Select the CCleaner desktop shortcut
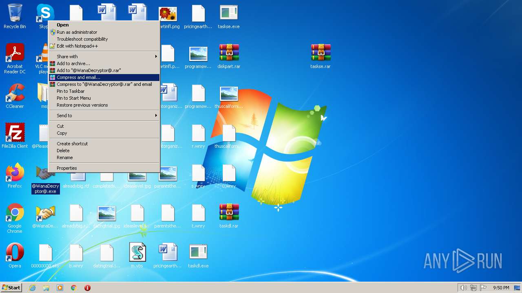 15,96
